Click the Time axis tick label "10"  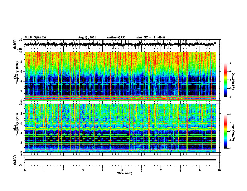pos(219,170)
